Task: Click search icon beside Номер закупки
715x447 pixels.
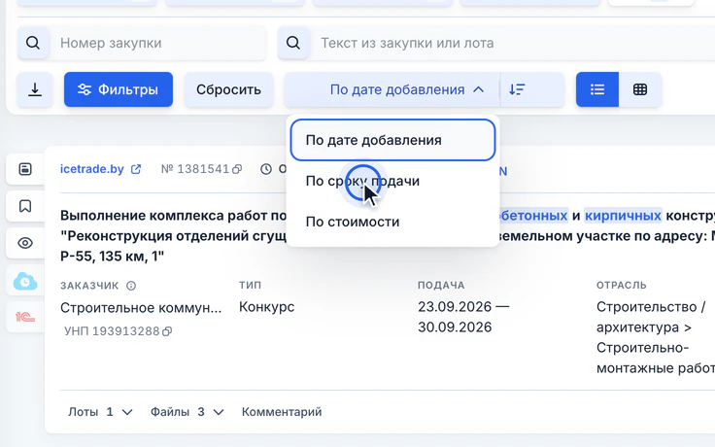Action: 33,43
